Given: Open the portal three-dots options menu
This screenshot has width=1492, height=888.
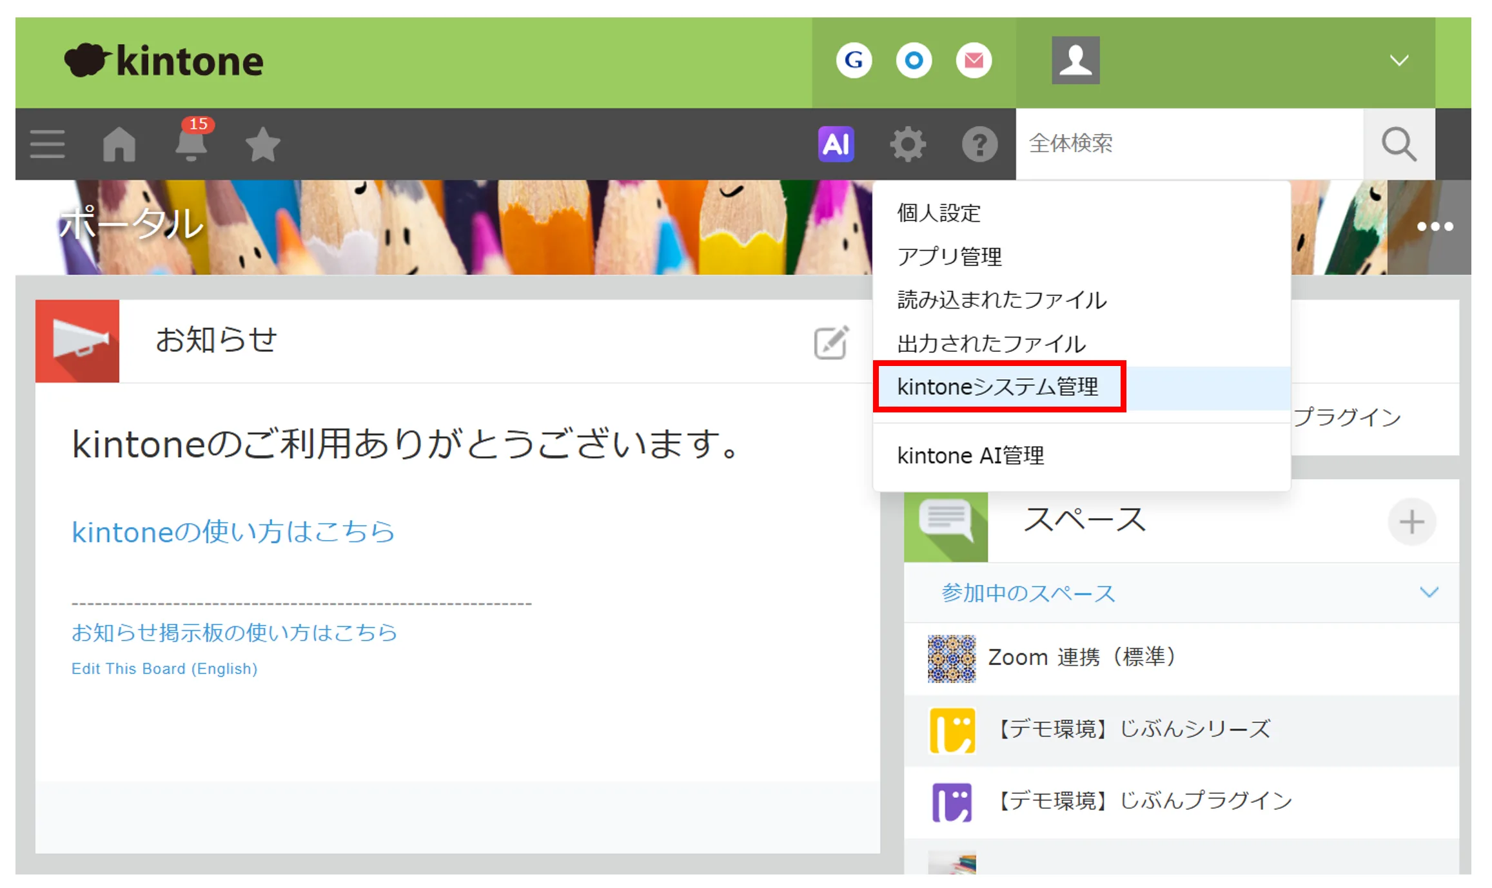Looking at the screenshot, I should [1435, 226].
